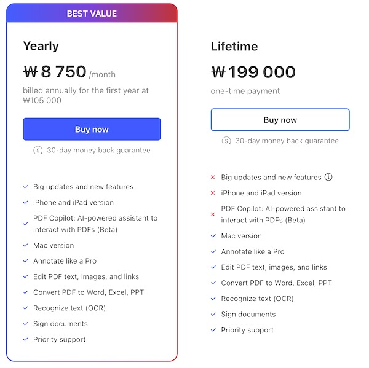
Task: Click money-back guarantee icon under Lifetime plan
Action: (x=226, y=141)
